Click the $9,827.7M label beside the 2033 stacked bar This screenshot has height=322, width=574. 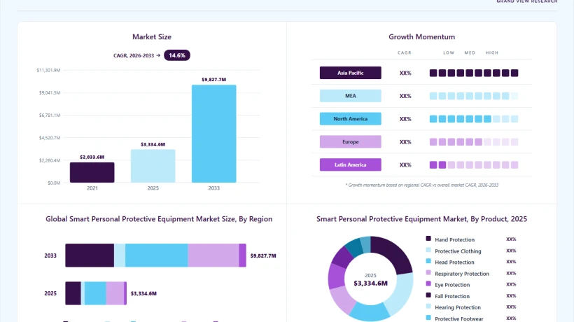pos(263,255)
